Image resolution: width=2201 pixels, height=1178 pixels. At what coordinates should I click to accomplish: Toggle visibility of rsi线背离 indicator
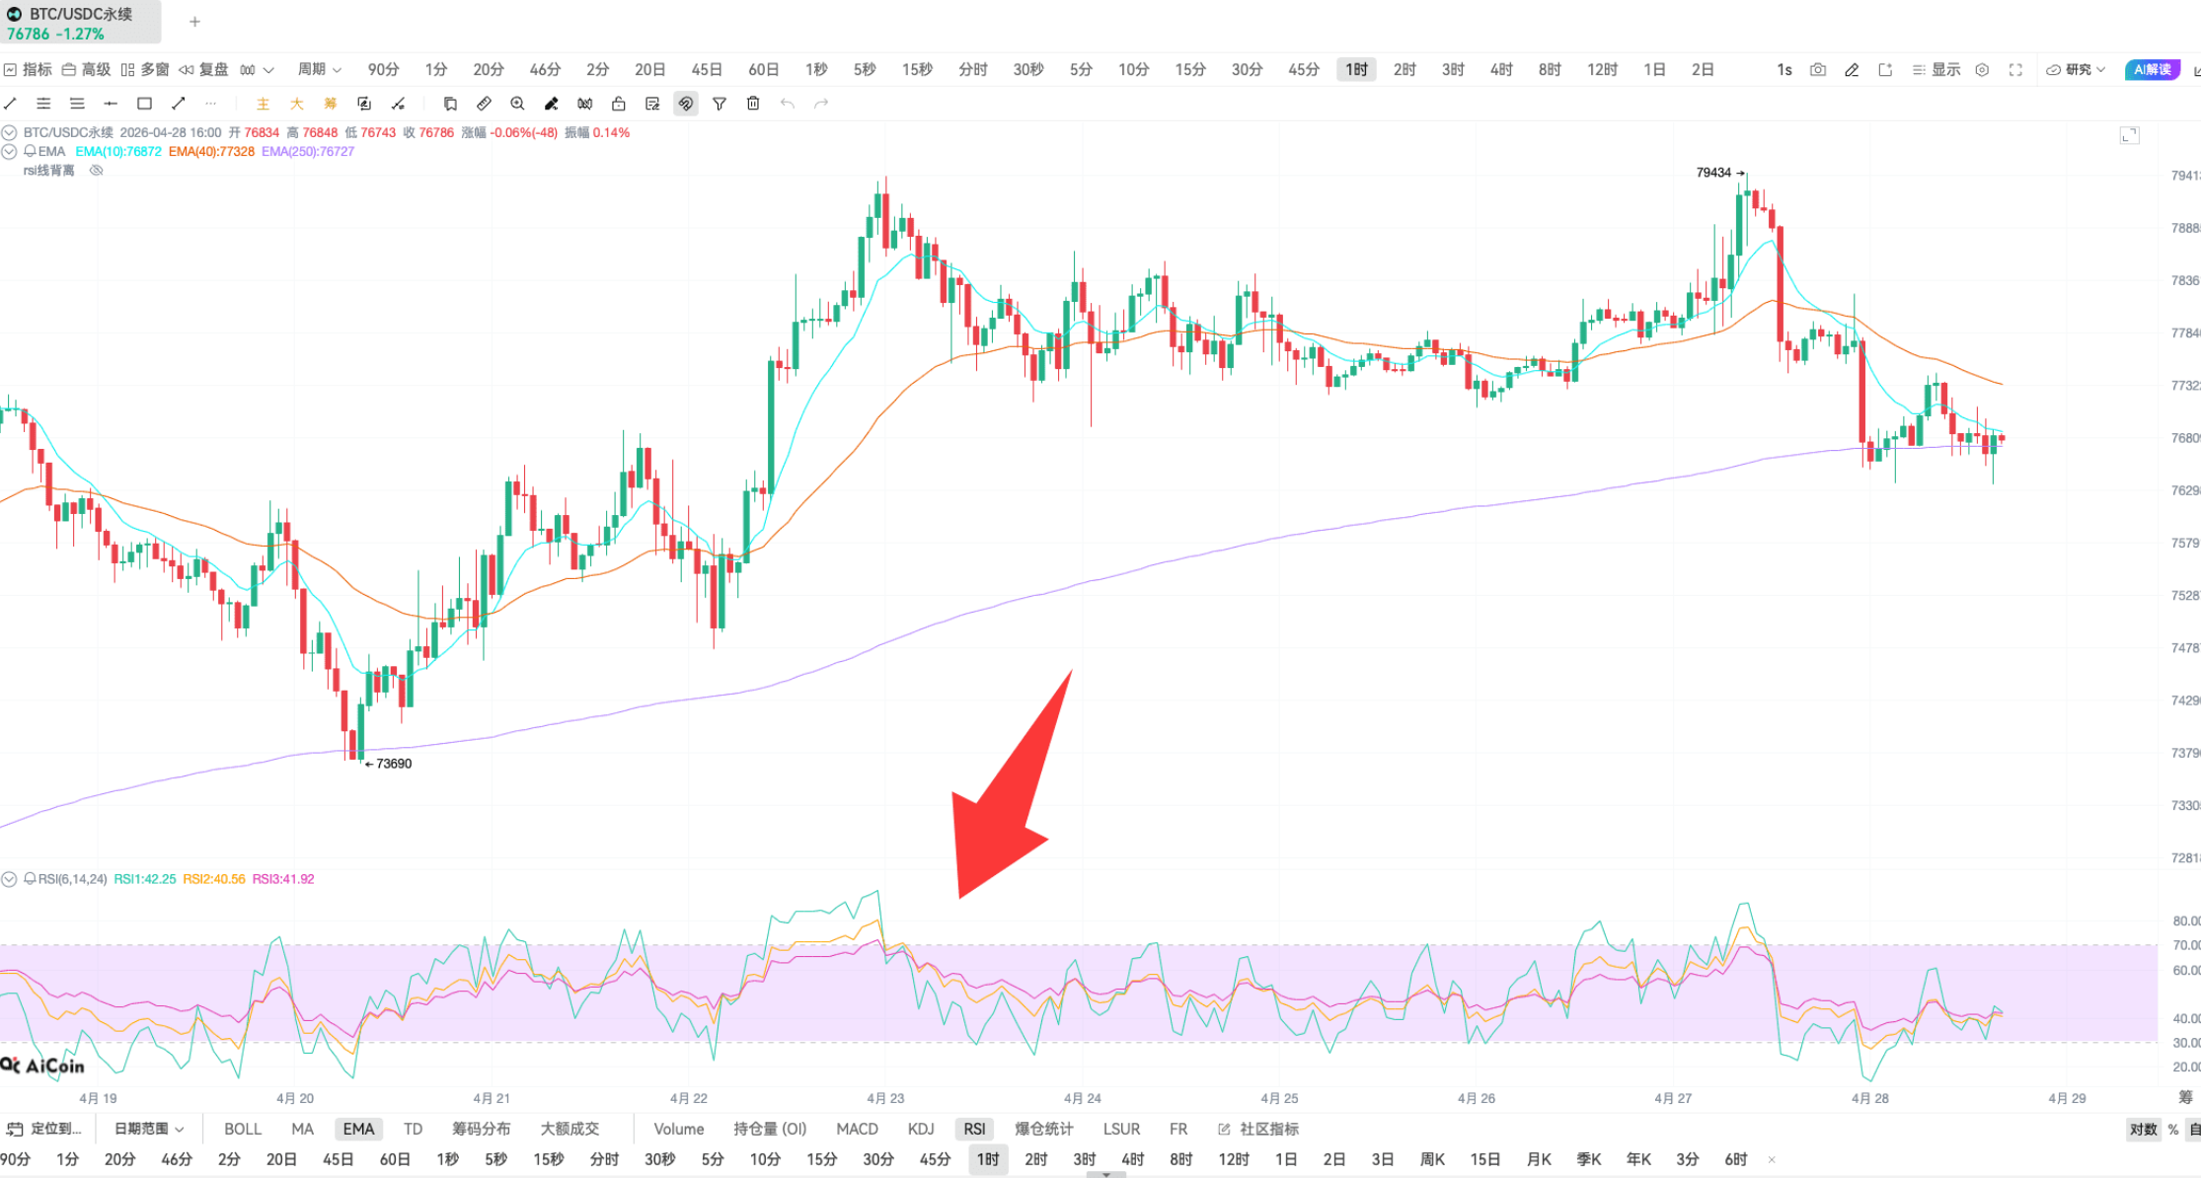tap(95, 170)
